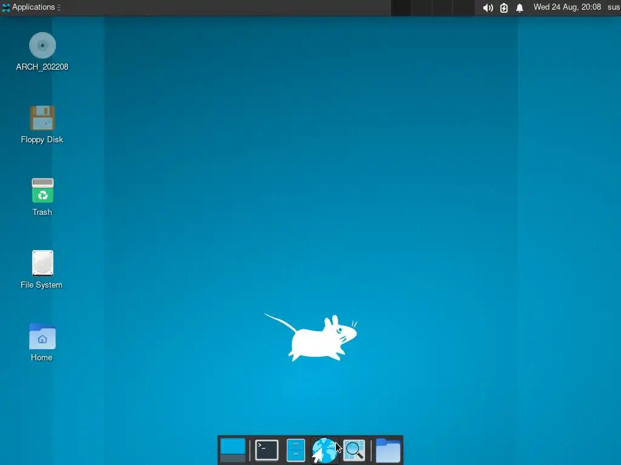
Task: Open the Applications menu
Action: point(31,7)
